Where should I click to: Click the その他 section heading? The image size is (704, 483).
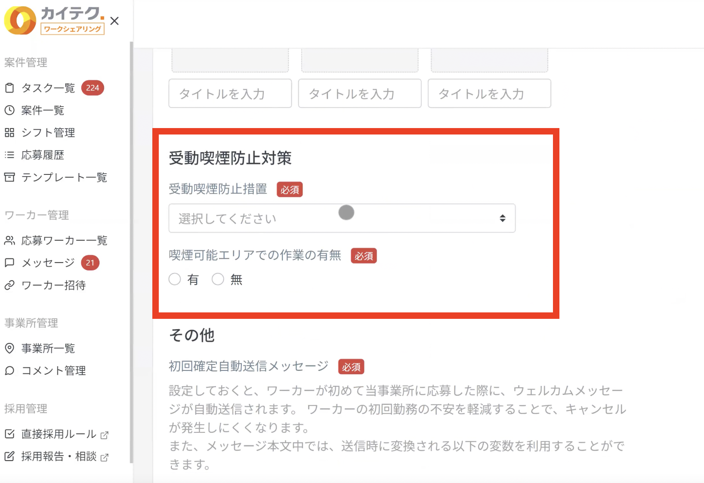coord(192,335)
